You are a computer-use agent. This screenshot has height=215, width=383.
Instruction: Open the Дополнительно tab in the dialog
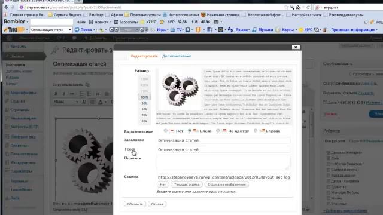177,56
